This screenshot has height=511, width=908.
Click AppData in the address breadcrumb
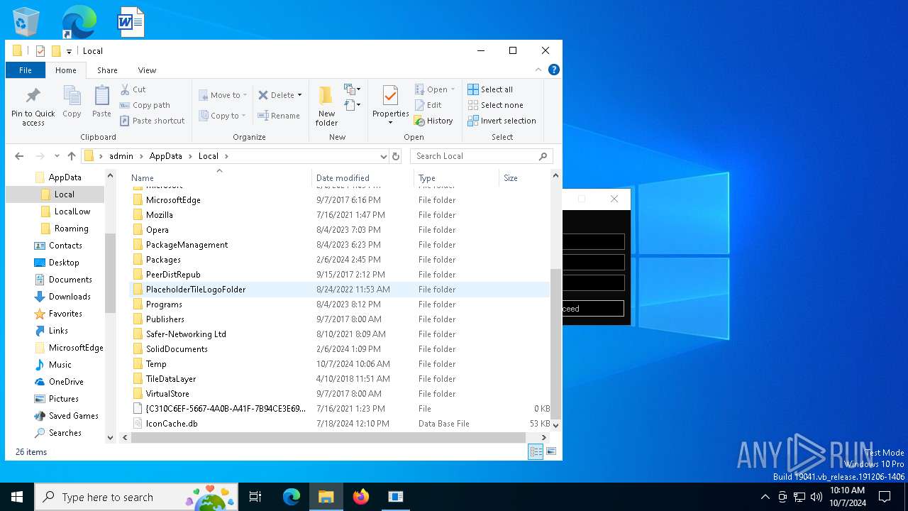pyautogui.click(x=165, y=156)
